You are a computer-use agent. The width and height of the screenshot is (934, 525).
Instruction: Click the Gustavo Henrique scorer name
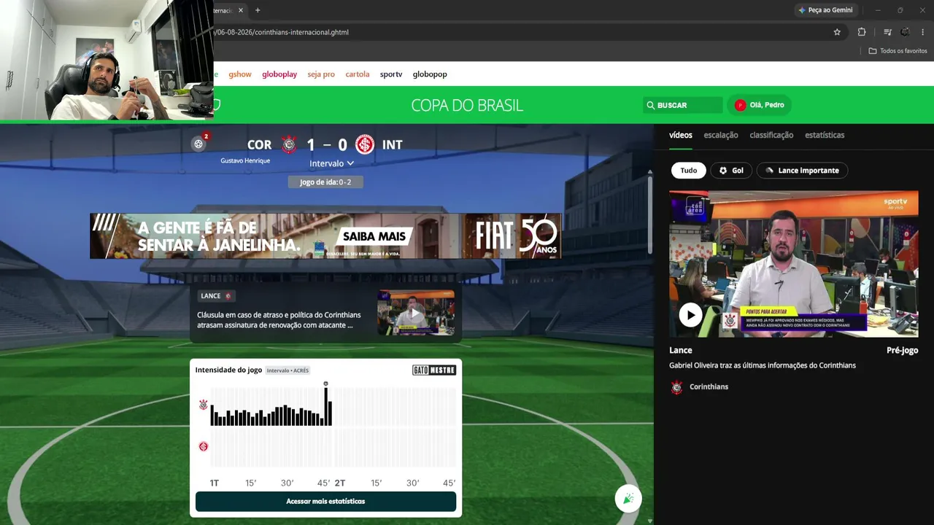[x=245, y=161]
